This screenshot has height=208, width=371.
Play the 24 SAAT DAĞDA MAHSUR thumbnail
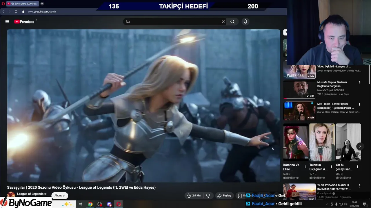[299, 192]
